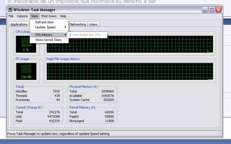Choose Refresh Now from View menu
231x144 pixels.
49,22
